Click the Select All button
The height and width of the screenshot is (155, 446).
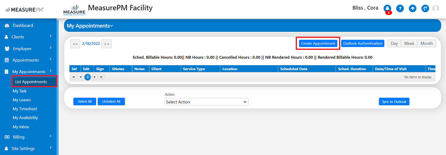85,102
